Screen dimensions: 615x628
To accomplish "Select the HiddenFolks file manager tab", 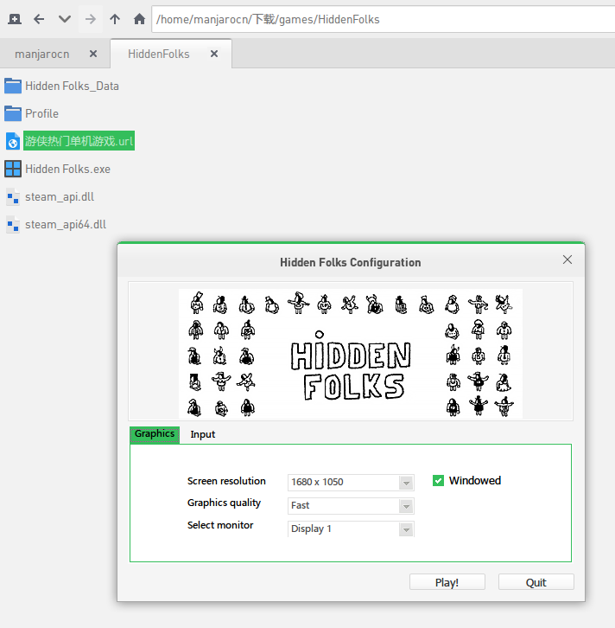I will (x=159, y=54).
